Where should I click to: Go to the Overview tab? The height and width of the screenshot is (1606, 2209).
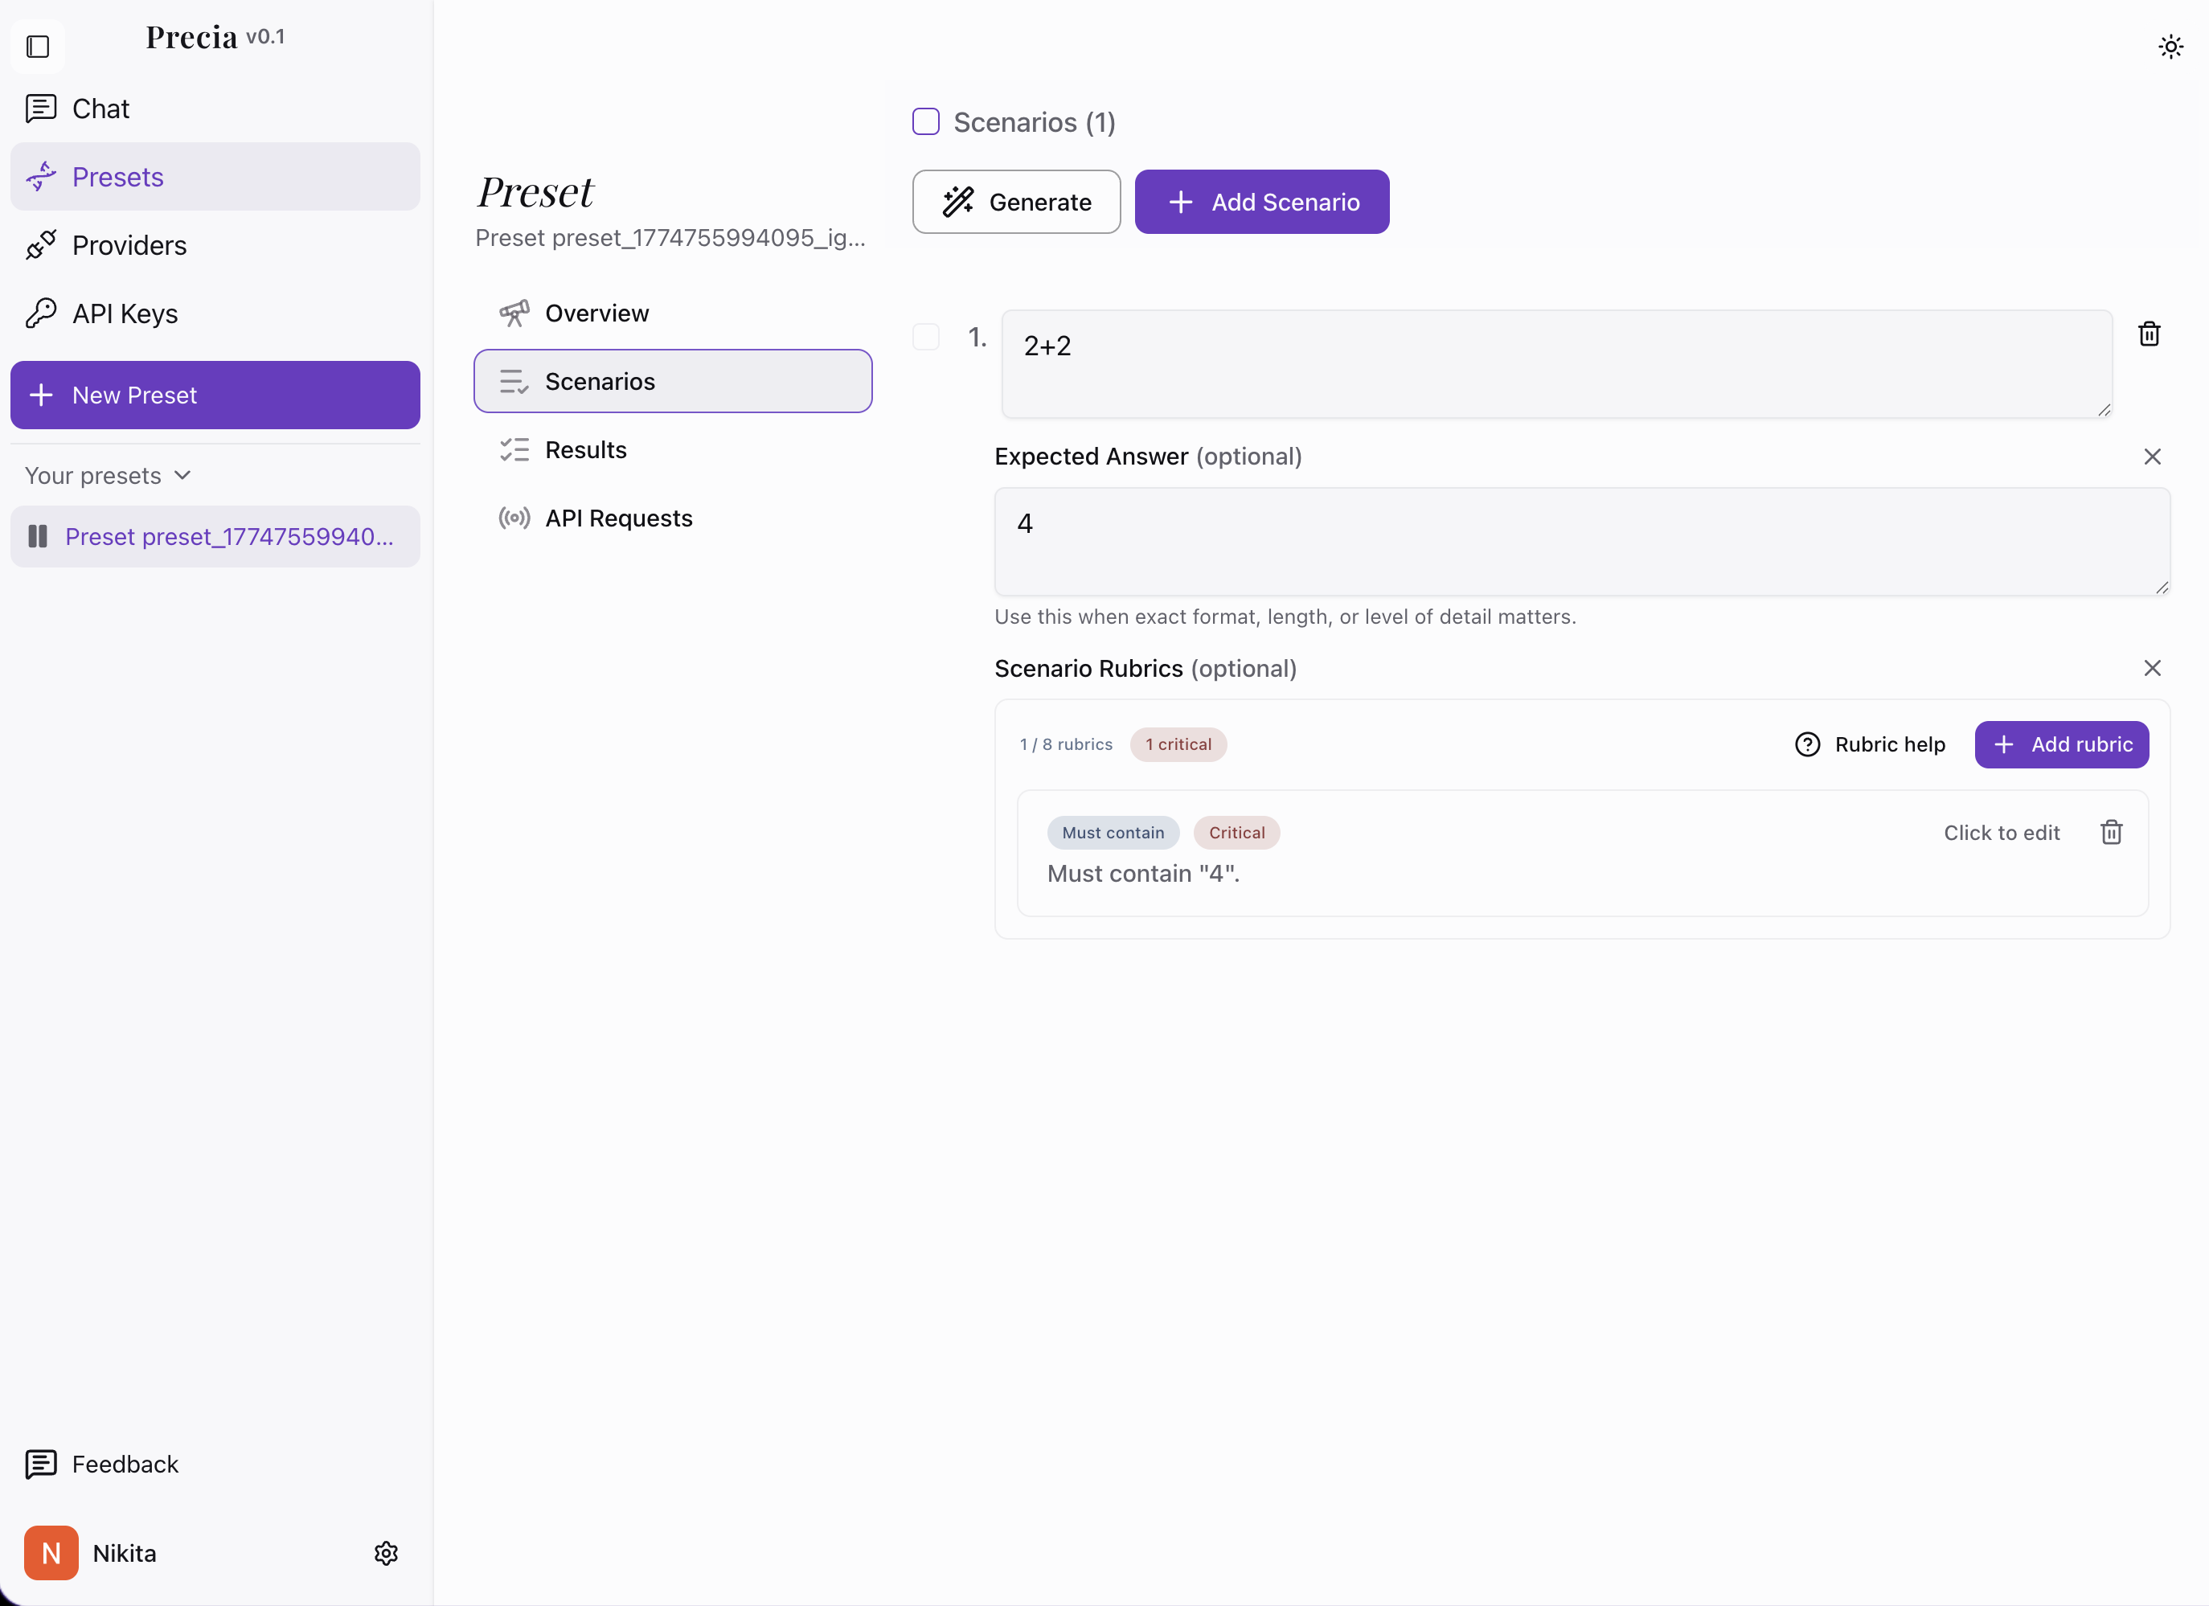[596, 313]
